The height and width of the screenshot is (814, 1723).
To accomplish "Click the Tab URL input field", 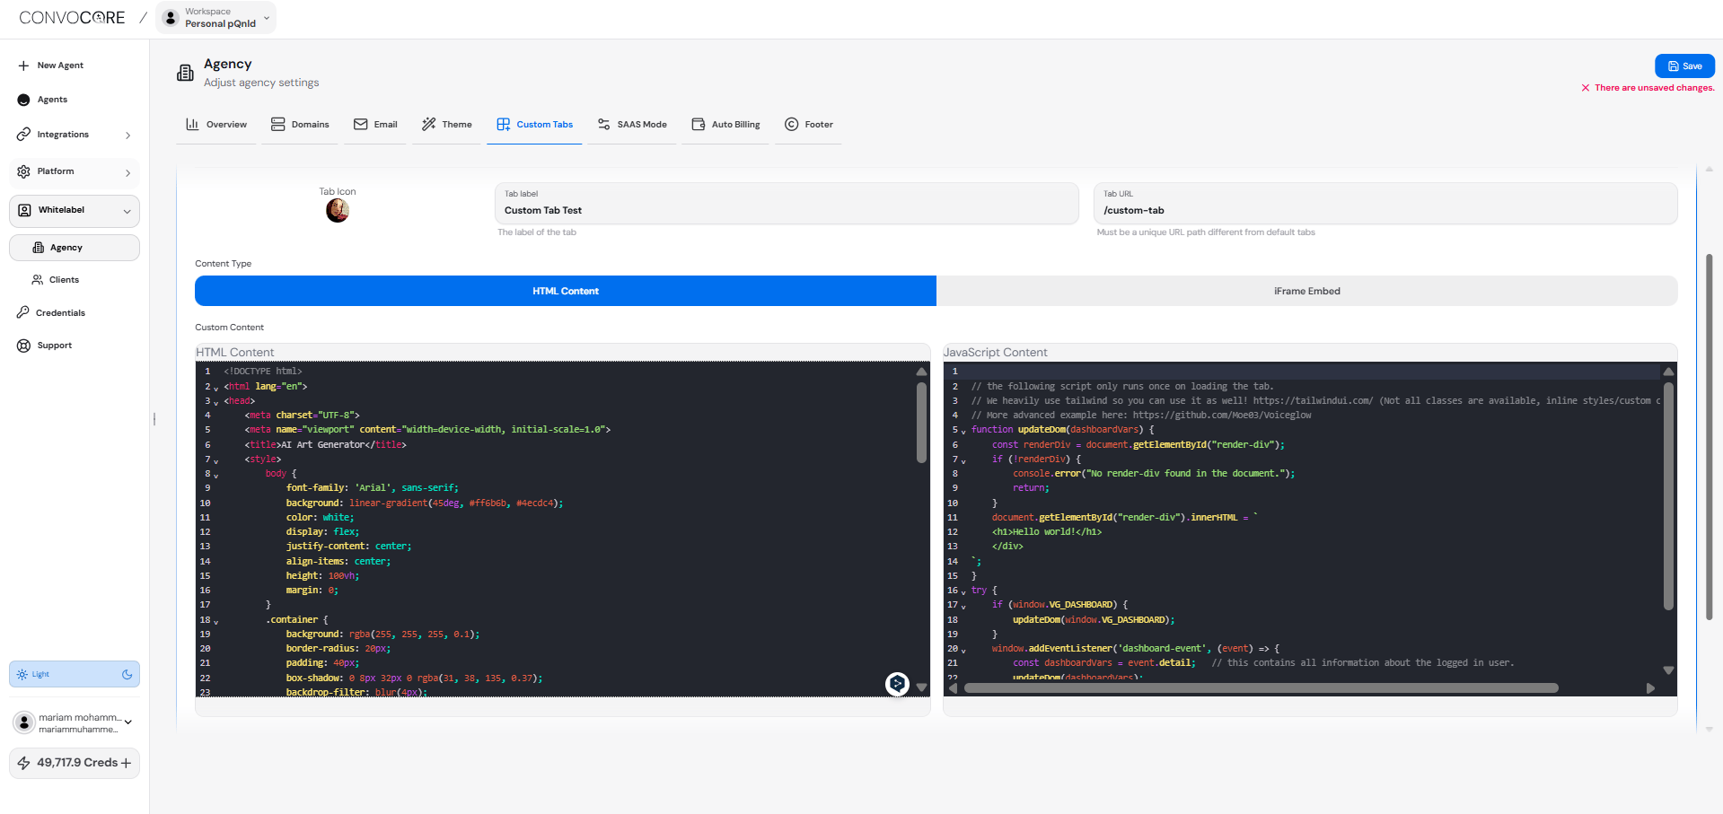I will tap(1385, 204).
